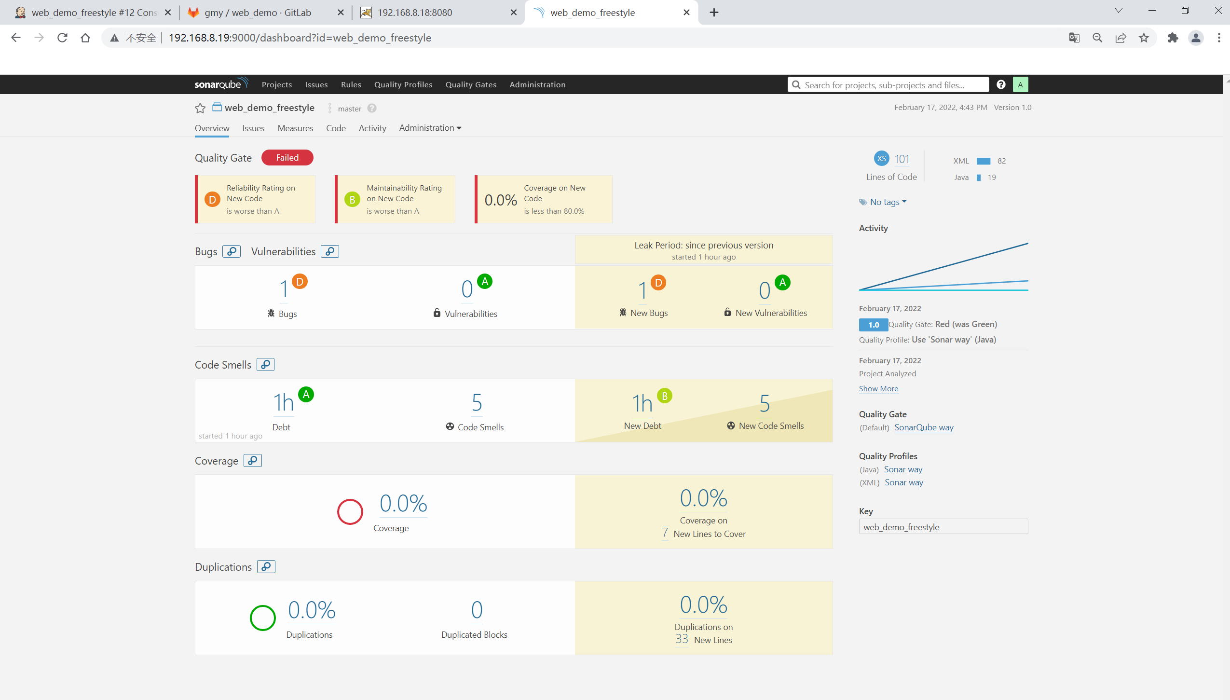Open the tab search chevron in Chrome

click(x=1119, y=11)
